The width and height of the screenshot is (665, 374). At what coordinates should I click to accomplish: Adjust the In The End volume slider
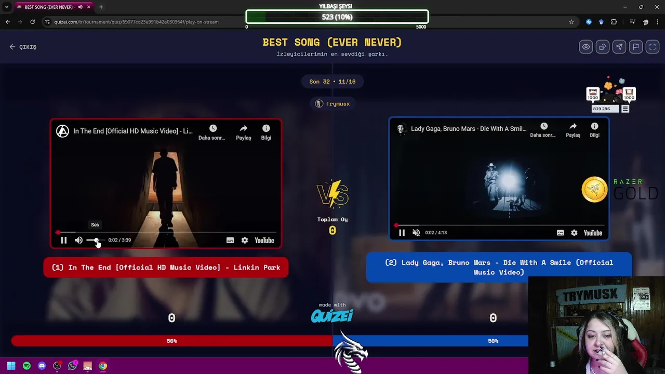(x=96, y=240)
